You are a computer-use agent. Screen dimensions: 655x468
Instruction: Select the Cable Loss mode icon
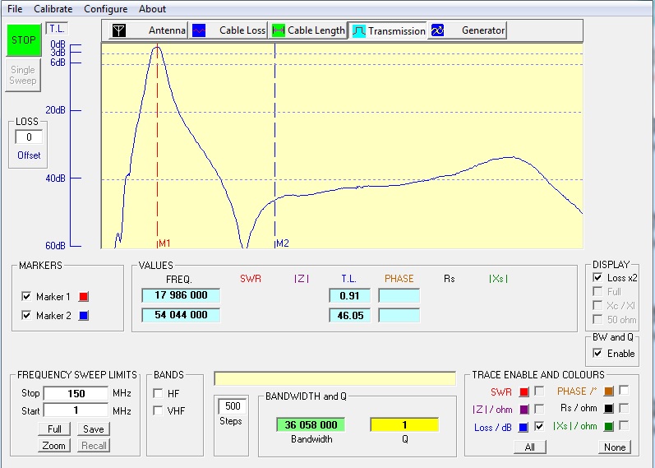coord(199,30)
